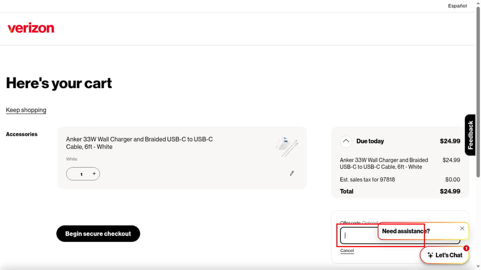Open the Anker wall charger thumbnail
The height and width of the screenshot is (270, 481).
287,146
